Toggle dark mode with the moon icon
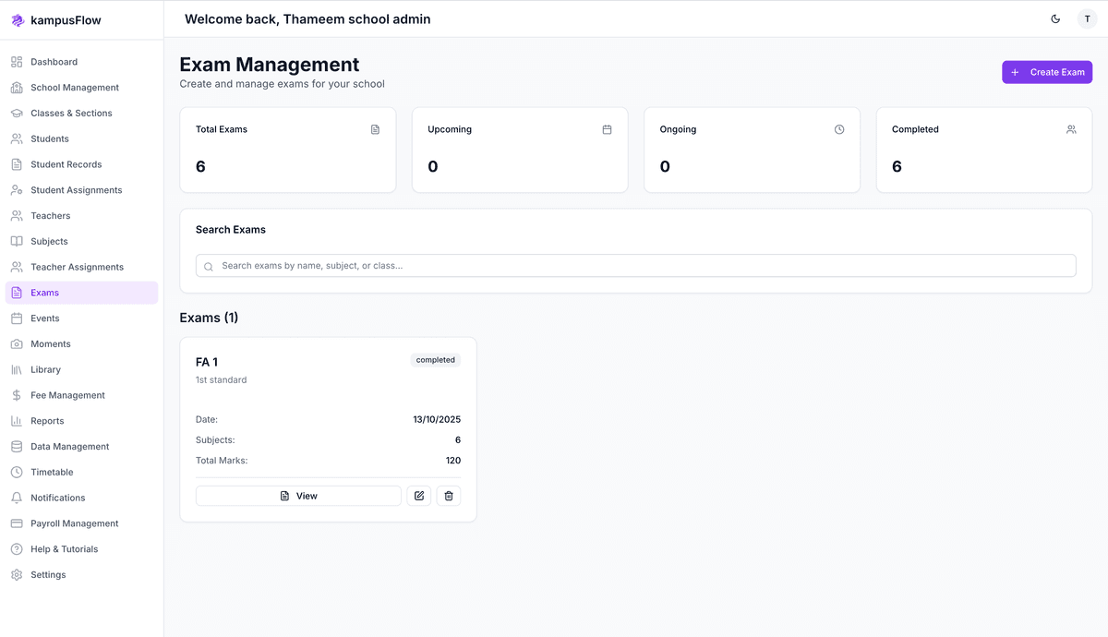Viewport: 1108px width, 637px height. 1055,18
